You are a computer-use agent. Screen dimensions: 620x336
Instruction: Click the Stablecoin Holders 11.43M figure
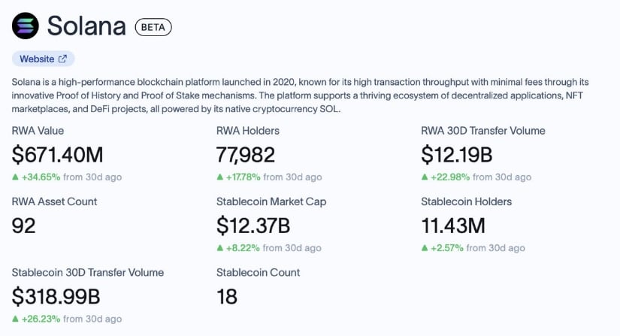453,226
